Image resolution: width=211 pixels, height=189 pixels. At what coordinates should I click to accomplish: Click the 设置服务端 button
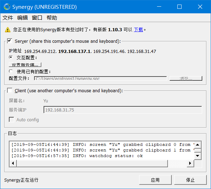pyautogui.click(x=25, y=65)
